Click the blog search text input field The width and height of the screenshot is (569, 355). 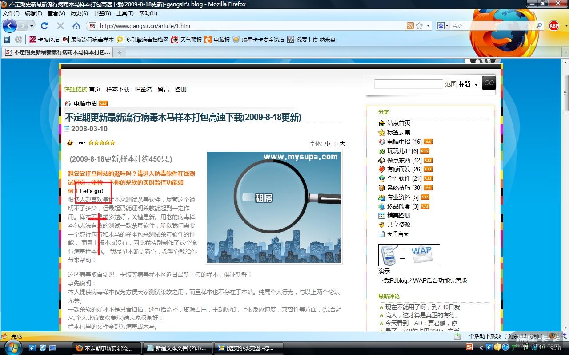click(408, 84)
